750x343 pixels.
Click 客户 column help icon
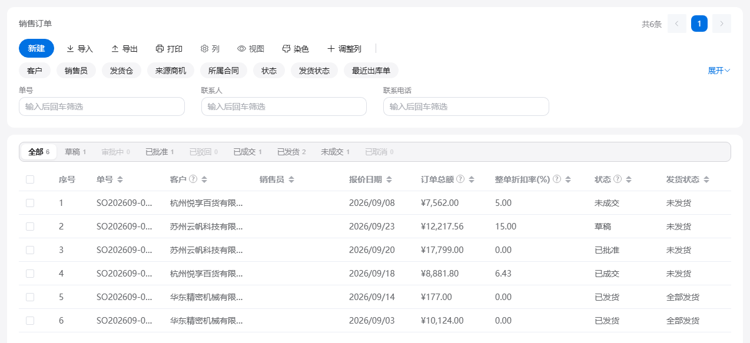pyautogui.click(x=193, y=179)
